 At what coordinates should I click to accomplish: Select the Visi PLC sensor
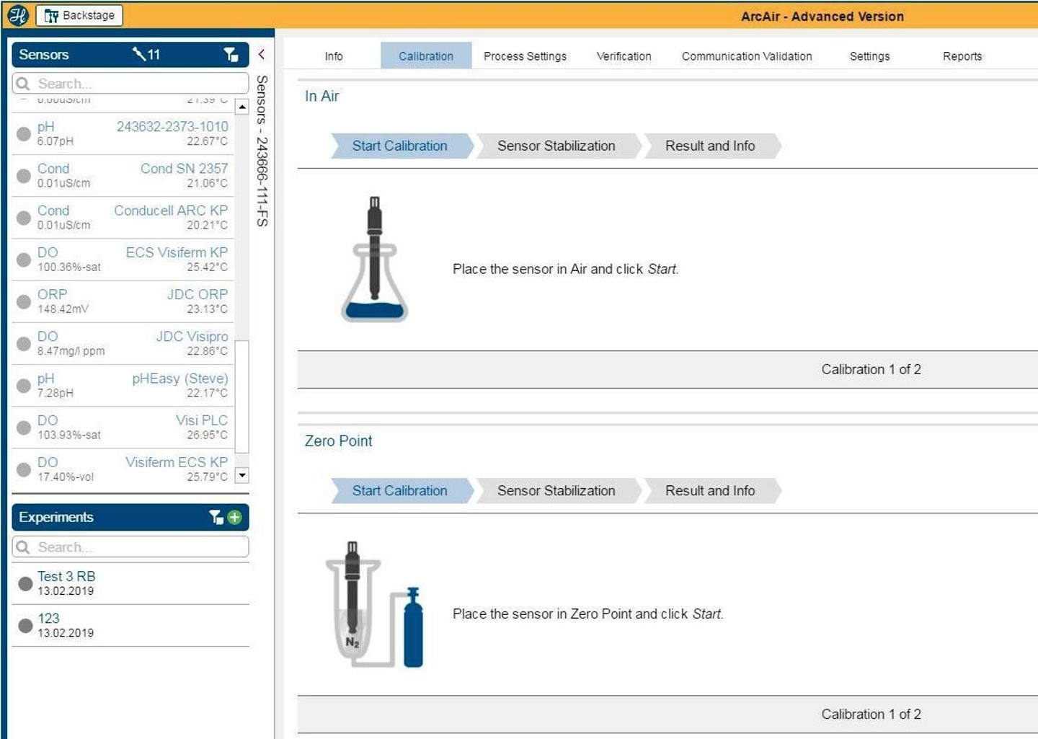tap(123, 427)
